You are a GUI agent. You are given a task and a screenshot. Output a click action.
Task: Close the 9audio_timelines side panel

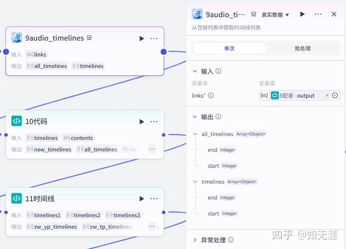click(334, 14)
